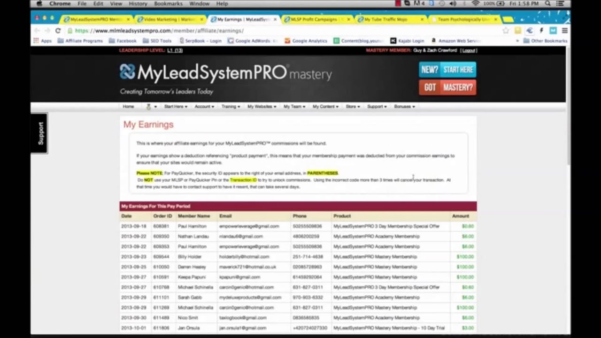Open the trophy icon dropdown in navigation
Screen dimensions: 601x338
[151, 107]
